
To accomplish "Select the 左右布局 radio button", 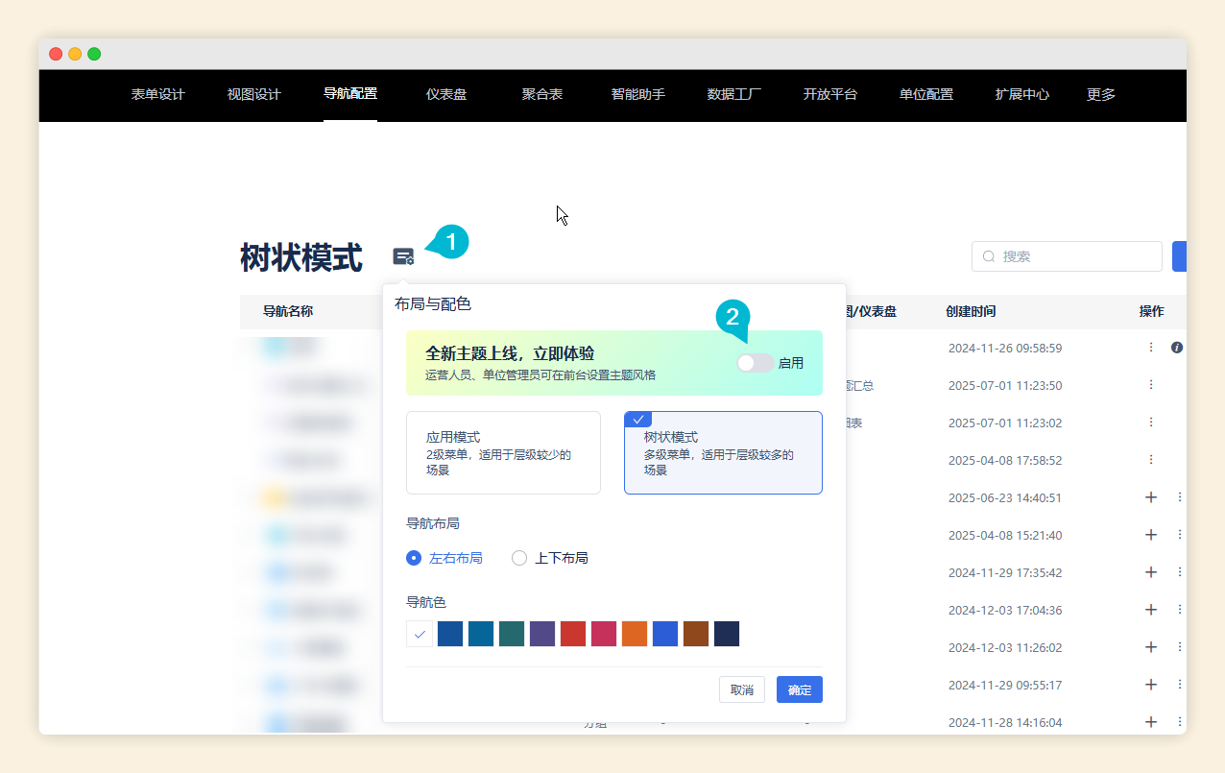I will pos(414,558).
